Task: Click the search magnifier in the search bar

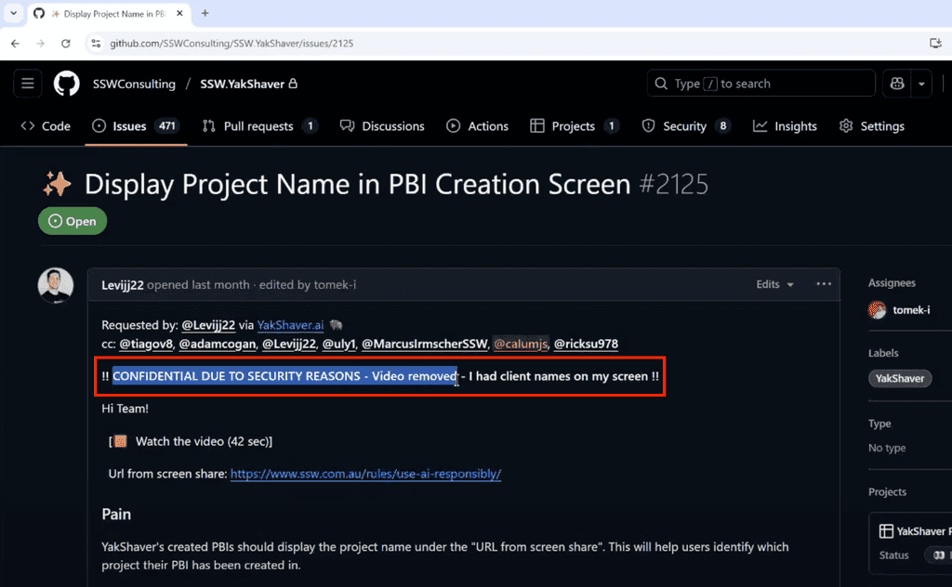Action: pos(659,83)
